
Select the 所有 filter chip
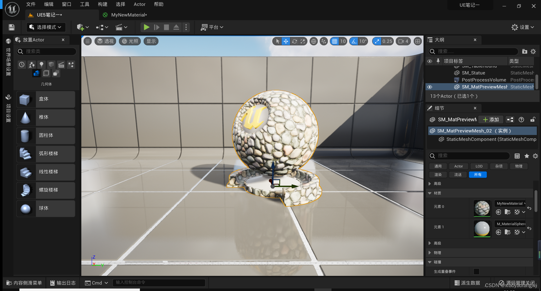click(x=478, y=175)
